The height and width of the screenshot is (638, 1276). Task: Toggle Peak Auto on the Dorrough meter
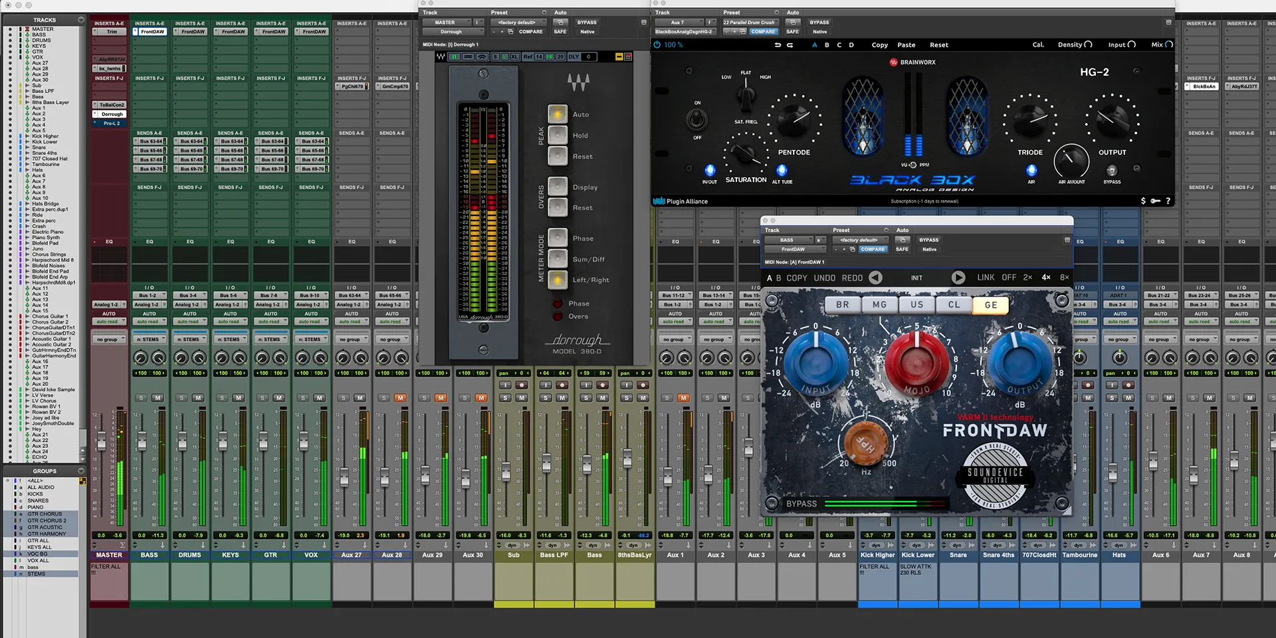point(558,114)
